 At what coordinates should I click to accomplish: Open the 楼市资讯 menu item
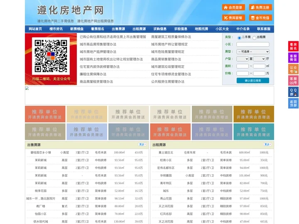click(56, 29)
